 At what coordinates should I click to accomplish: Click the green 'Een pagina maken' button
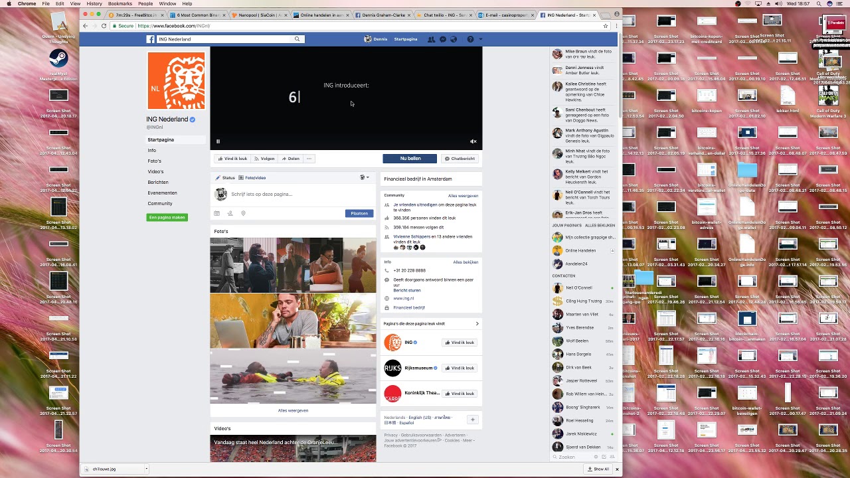coord(167,217)
